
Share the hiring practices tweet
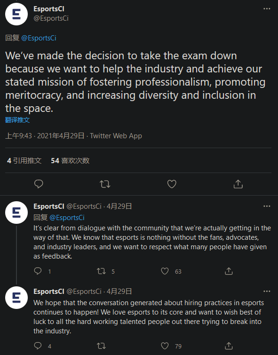229,346
